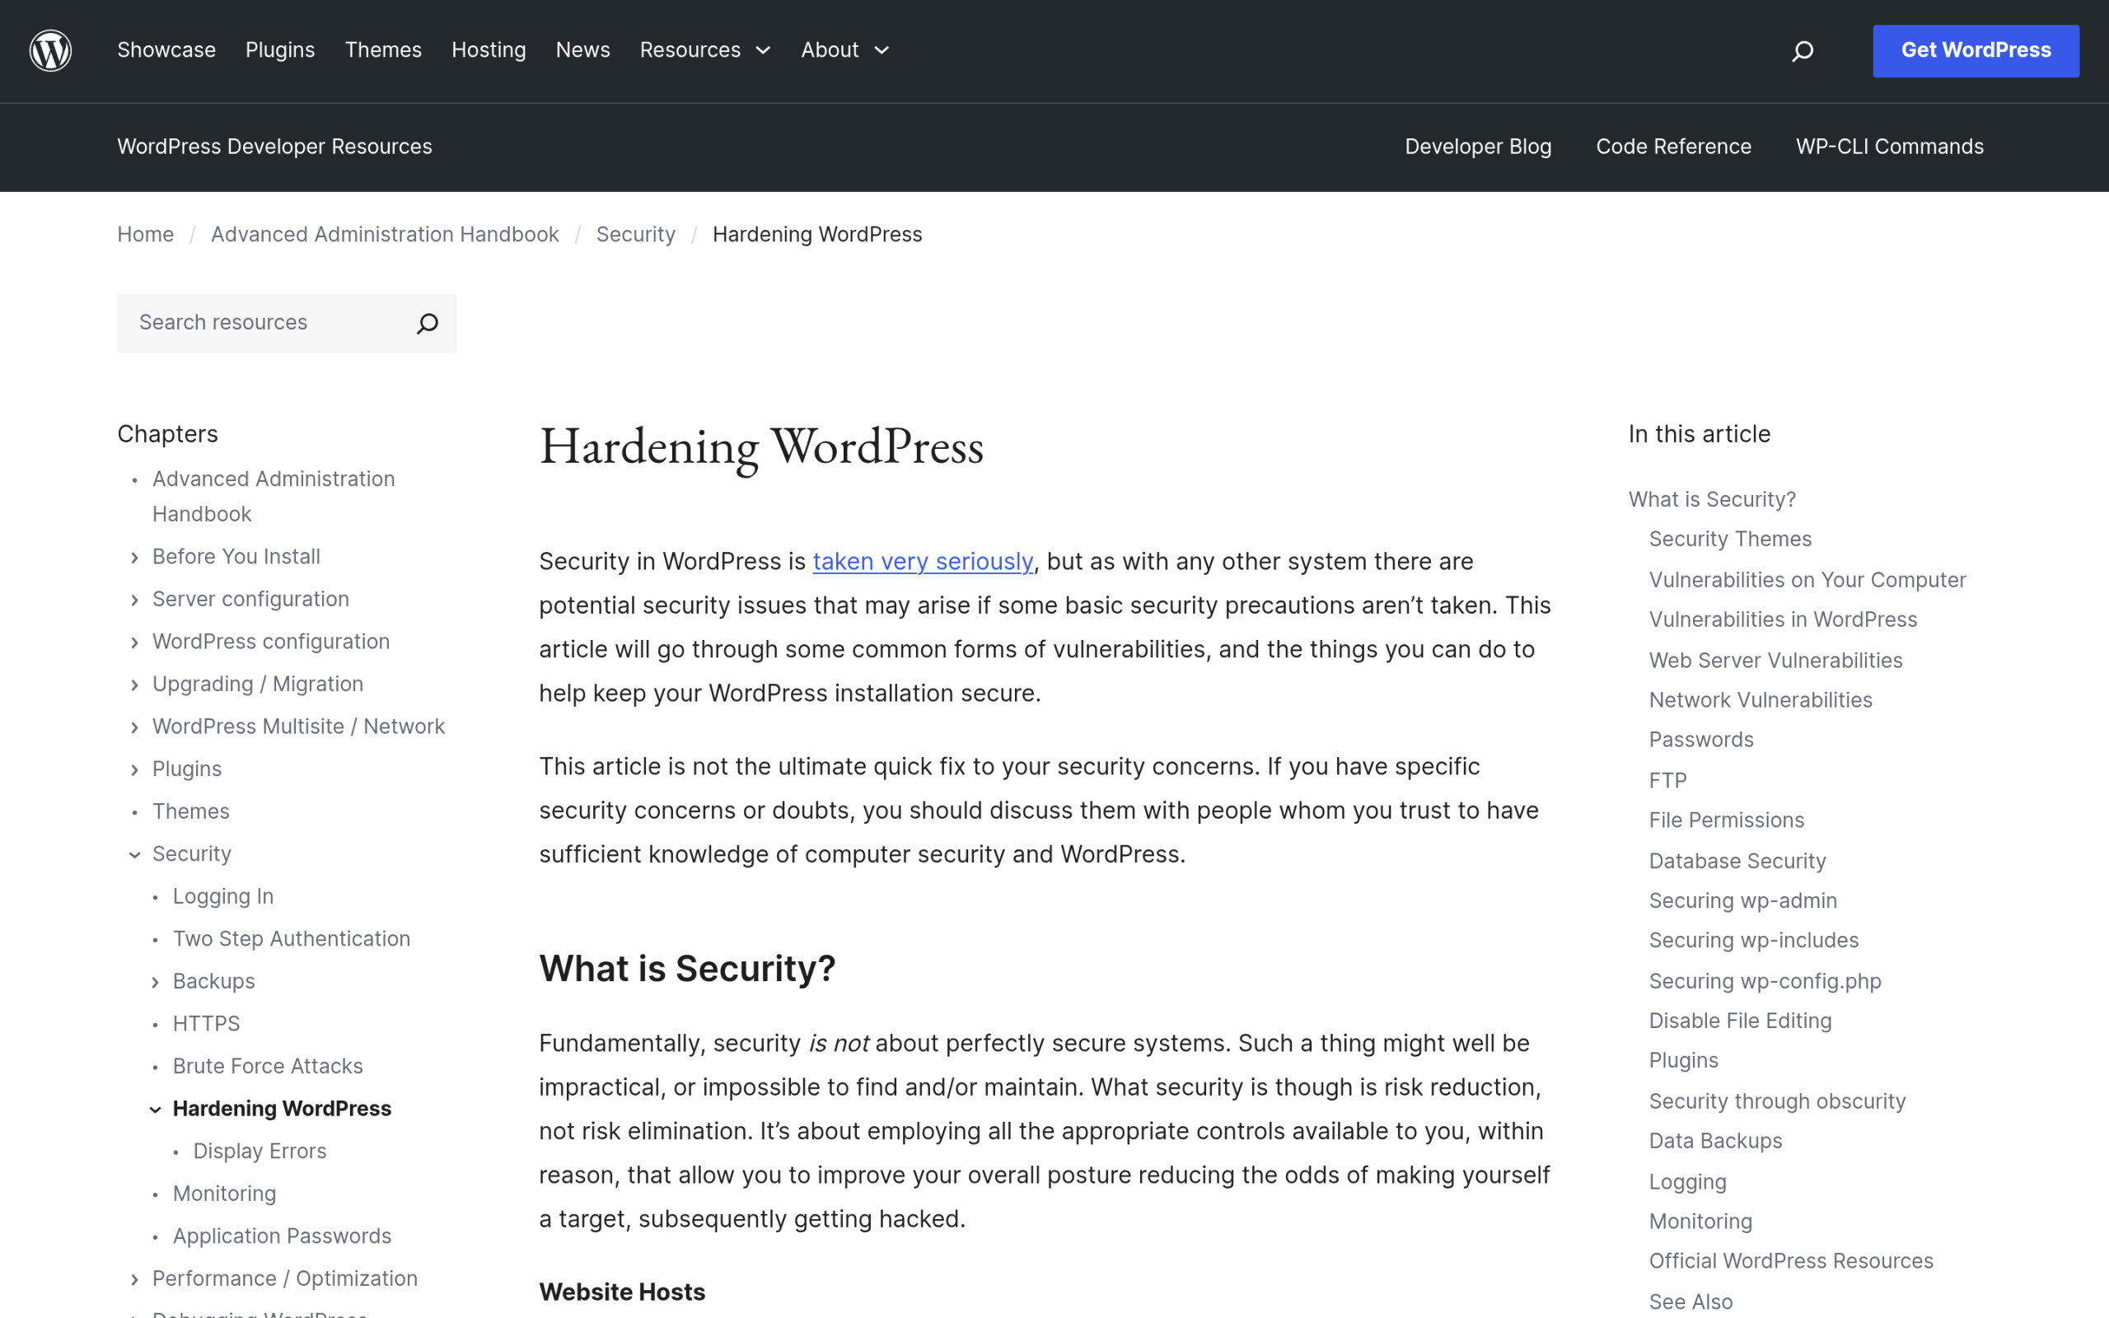Open Advanced Administration Handbook breadcrumb
Screen dimensions: 2109x1318
click(386, 235)
